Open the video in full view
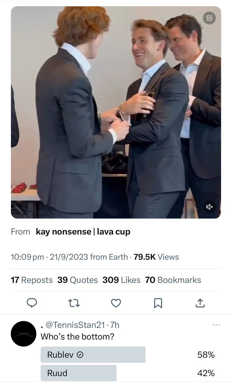Screen dimensions: 232x382 coord(116,112)
